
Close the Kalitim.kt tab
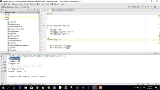tap(50, 10)
